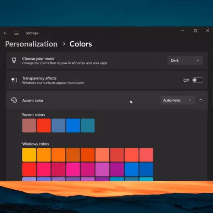Click the Colors breadcrumb heading

click(81, 44)
